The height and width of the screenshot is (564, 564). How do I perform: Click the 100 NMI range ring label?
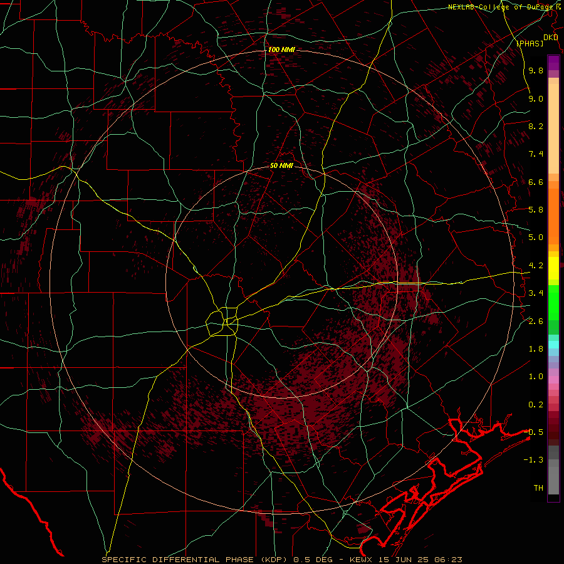point(281,50)
